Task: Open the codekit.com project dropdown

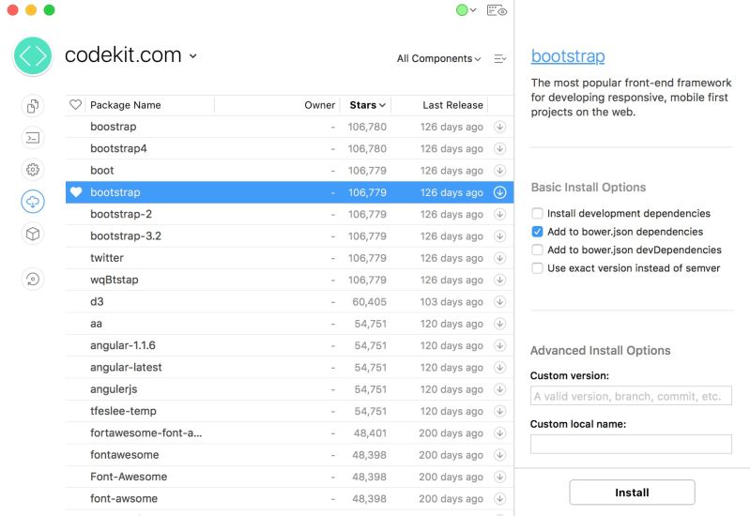Action: (x=192, y=56)
